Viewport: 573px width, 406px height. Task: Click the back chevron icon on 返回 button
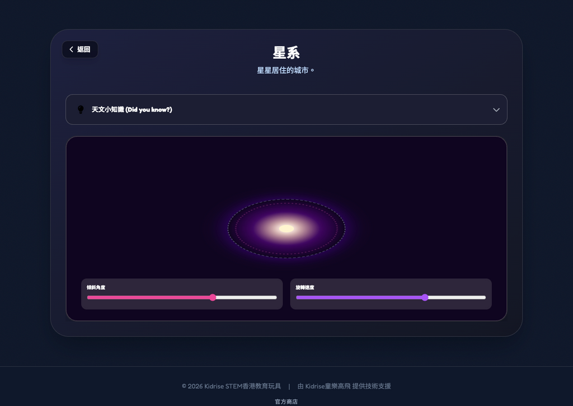71,49
